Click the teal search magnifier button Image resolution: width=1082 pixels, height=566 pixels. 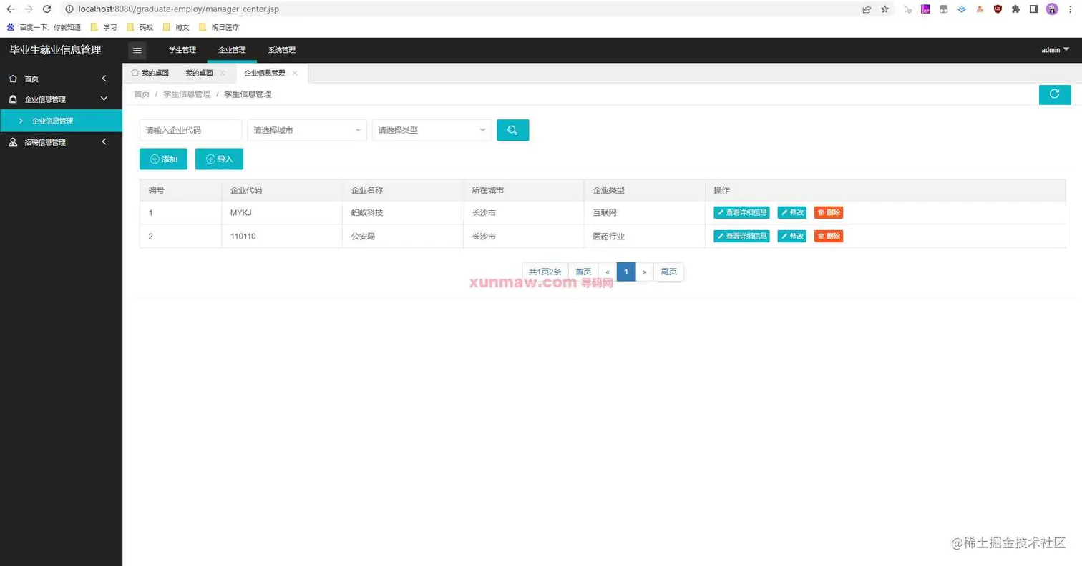click(512, 130)
